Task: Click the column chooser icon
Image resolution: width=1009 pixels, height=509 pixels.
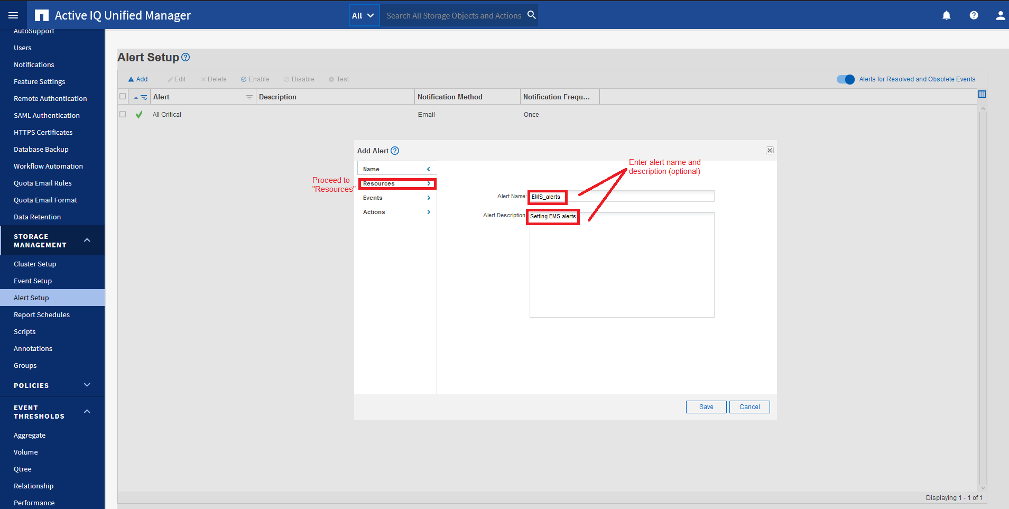Action: point(982,94)
